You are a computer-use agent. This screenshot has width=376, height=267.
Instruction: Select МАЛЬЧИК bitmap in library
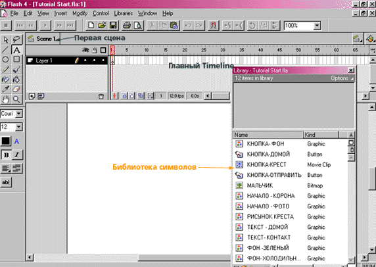click(x=290, y=185)
